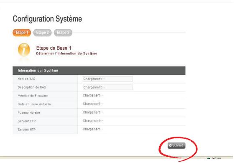Focus the Description de NAS input field
235x163 pixels.
pos(108,87)
